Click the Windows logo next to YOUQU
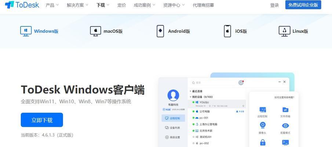This screenshot has height=147, width=332. tap(197, 102)
